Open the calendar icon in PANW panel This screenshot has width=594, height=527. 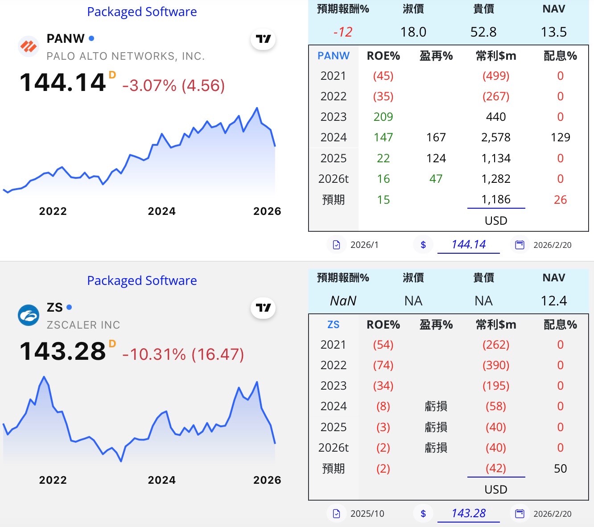coord(520,245)
